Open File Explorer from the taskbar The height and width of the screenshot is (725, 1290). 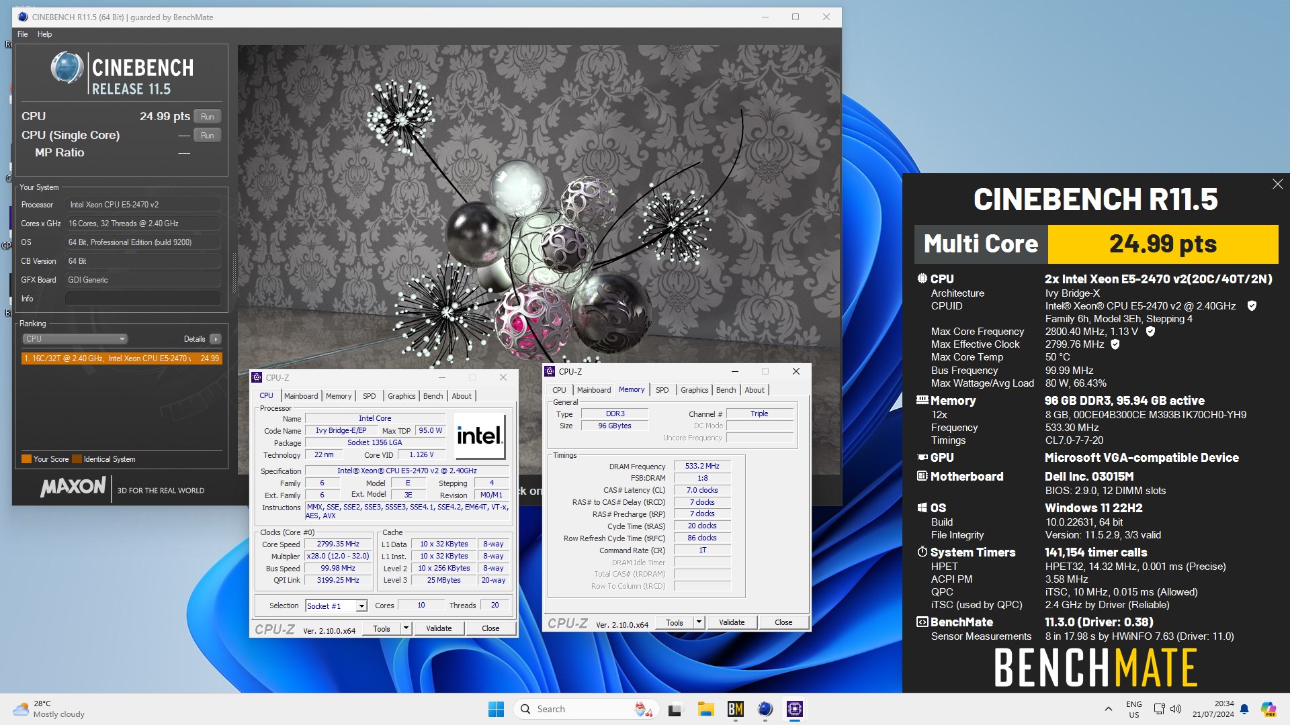pos(705,710)
